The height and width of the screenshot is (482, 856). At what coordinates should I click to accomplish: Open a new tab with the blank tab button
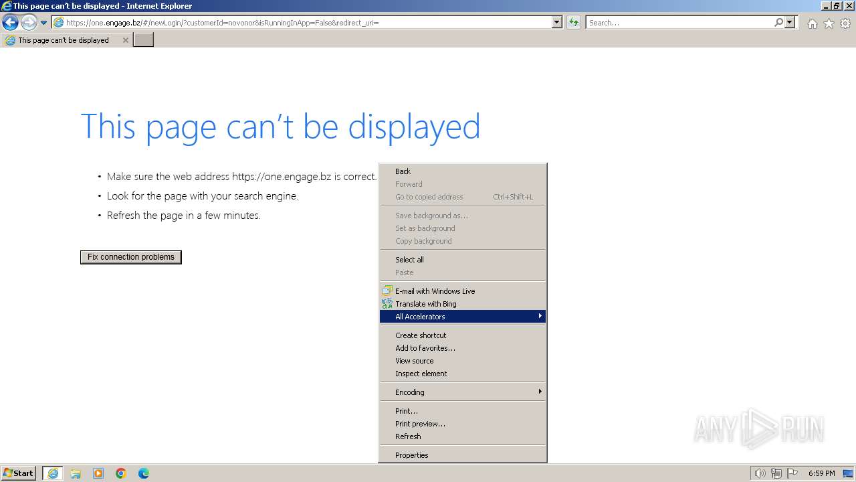point(144,40)
